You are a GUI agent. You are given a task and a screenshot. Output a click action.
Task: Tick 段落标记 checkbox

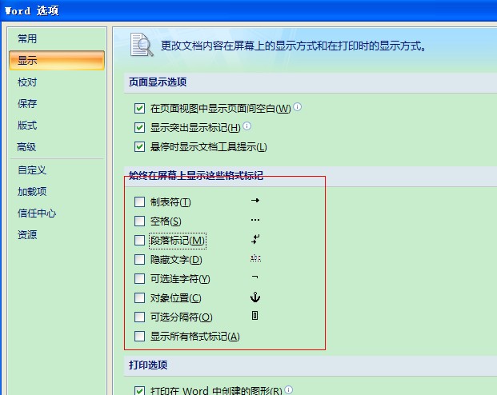[x=139, y=240]
